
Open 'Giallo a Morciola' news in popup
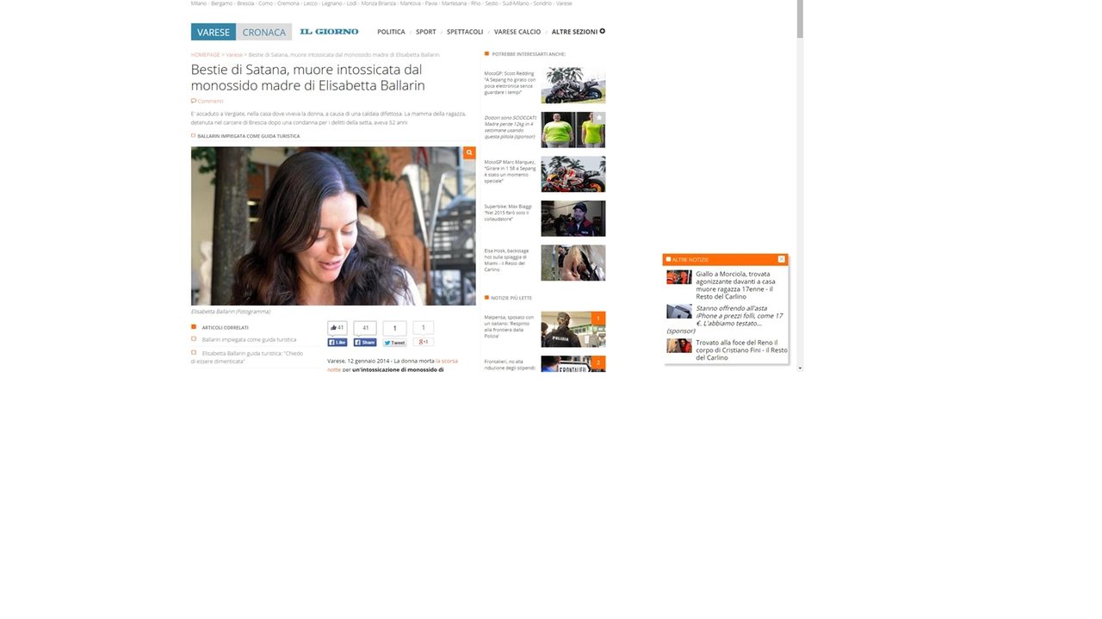point(738,285)
